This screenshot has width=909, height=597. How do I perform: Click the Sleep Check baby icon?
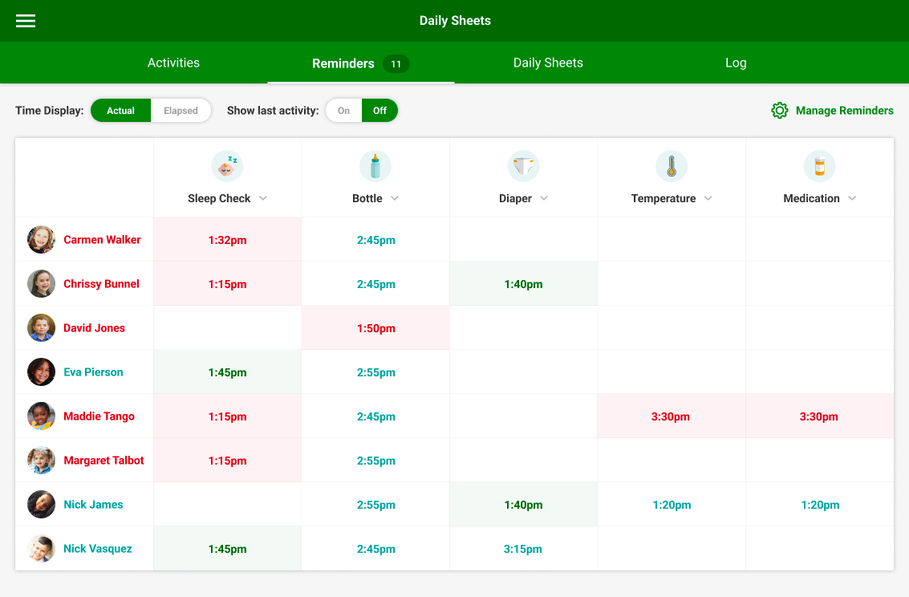point(227,165)
